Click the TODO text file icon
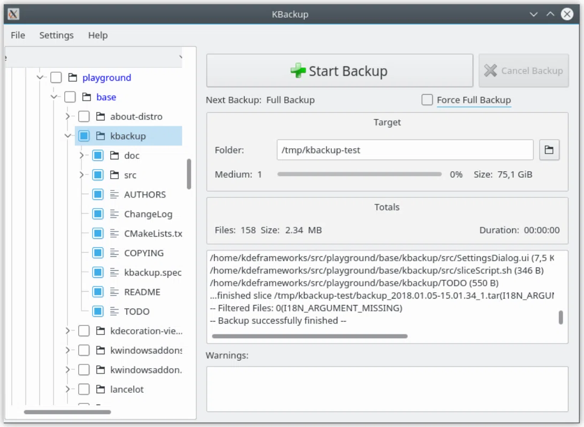584x427 pixels. 115,311
